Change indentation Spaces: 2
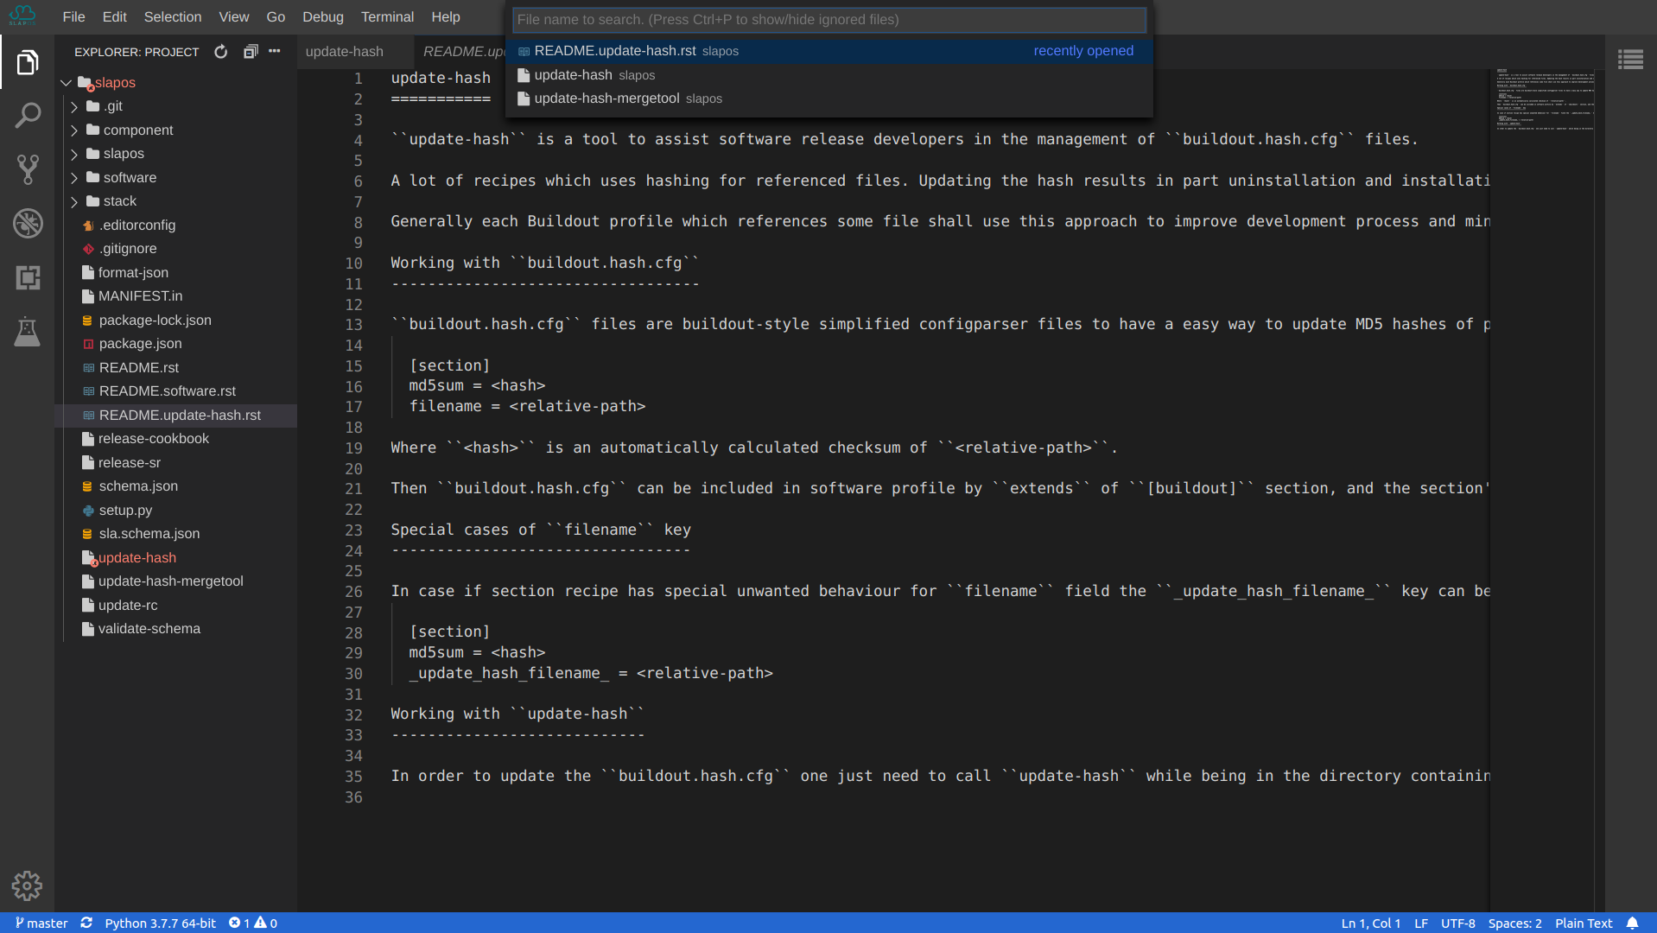This screenshot has height=933, width=1657. pyautogui.click(x=1514, y=923)
